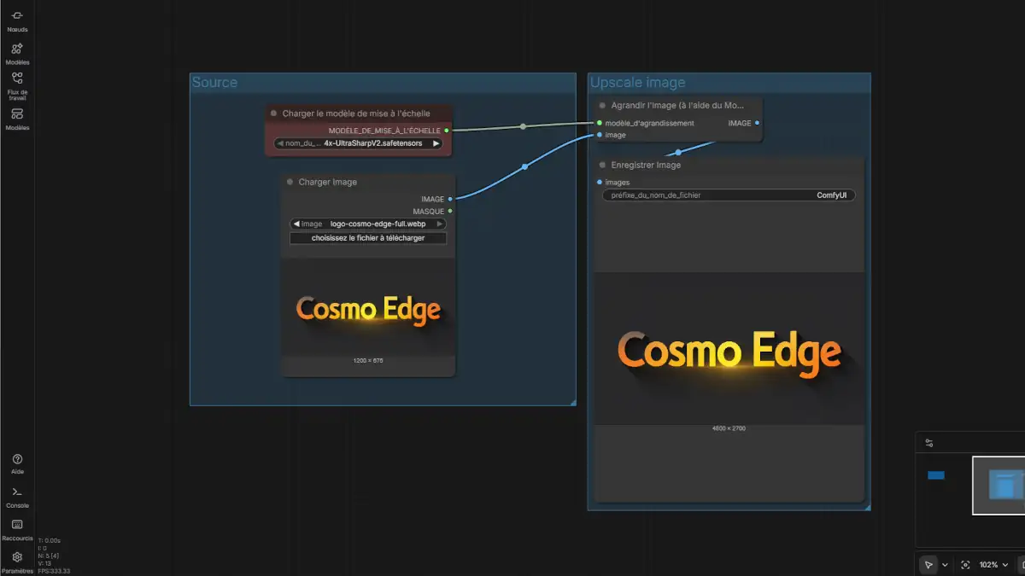Select previous image with left arrow
The width and height of the screenshot is (1025, 576).
tap(296, 224)
